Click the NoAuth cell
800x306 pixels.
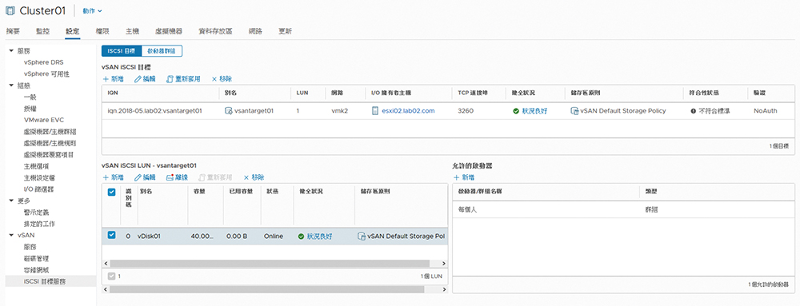766,110
